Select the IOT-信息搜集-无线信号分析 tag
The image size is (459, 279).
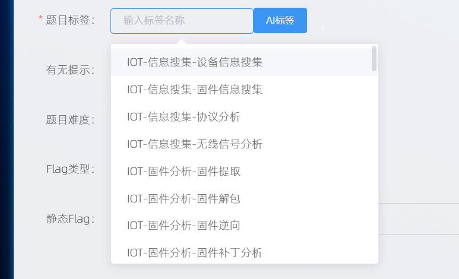tap(195, 144)
